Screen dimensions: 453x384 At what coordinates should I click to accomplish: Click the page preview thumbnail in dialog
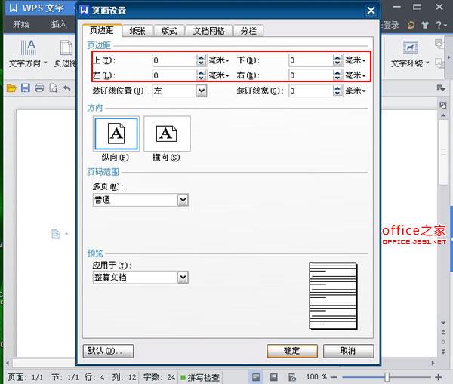pyautogui.click(x=333, y=296)
